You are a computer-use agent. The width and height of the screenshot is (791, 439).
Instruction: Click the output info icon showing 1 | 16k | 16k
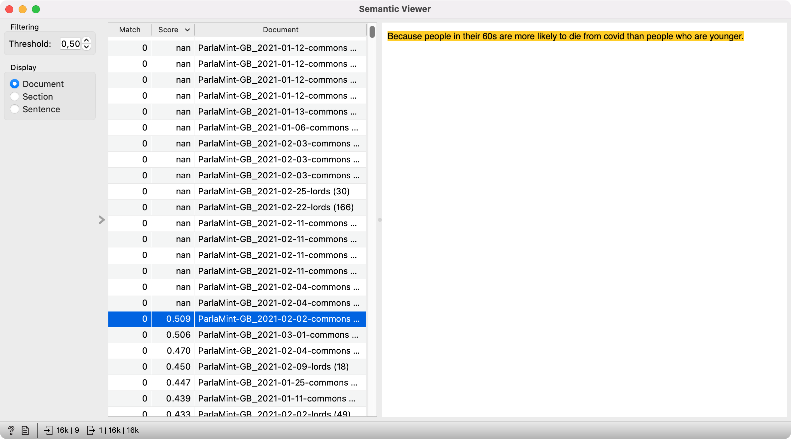point(90,430)
